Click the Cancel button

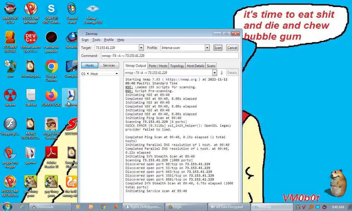tap(232, 48)
